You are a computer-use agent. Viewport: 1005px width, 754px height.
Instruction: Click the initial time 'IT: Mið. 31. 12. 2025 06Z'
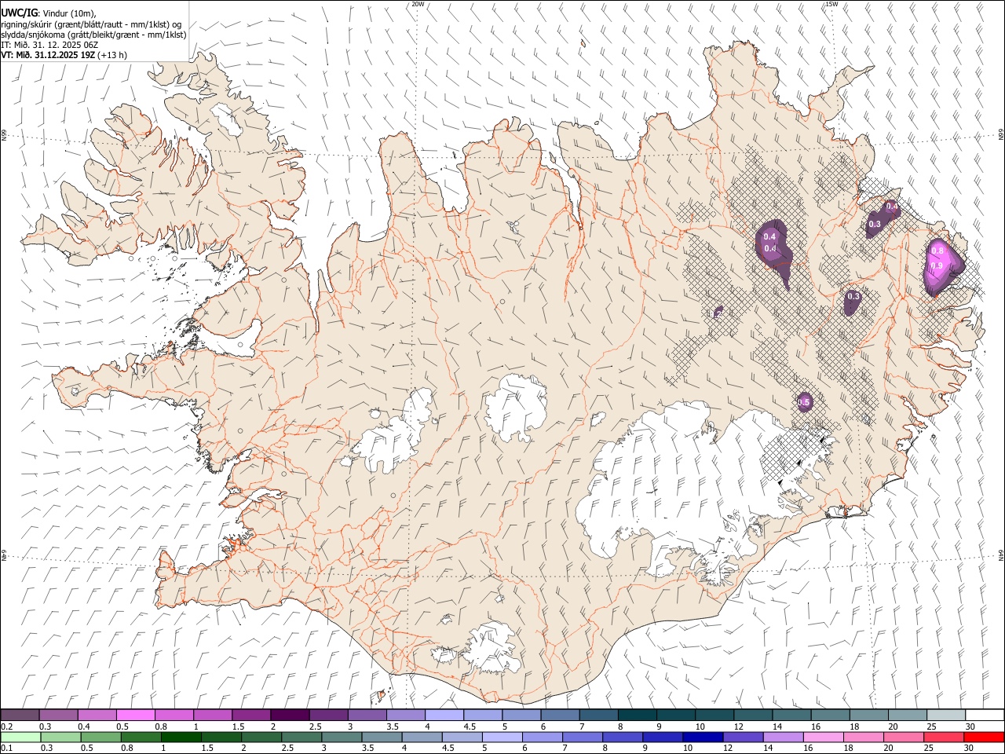pyautogui.click(x=49, y=45)
